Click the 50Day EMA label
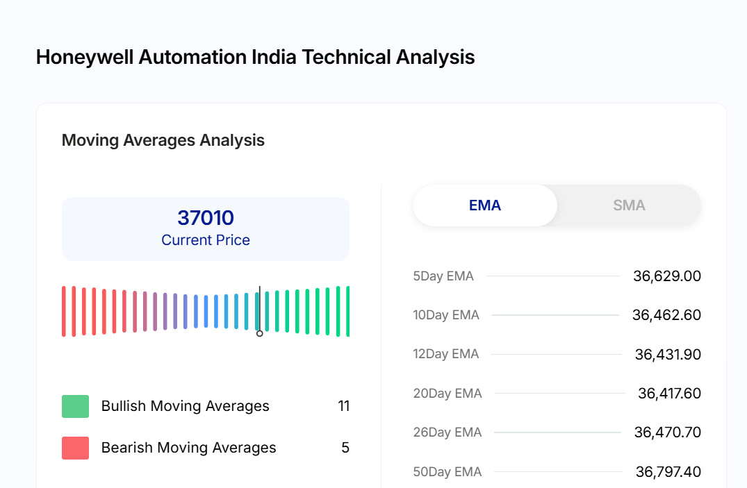747x488 pixels. (448, 472)
